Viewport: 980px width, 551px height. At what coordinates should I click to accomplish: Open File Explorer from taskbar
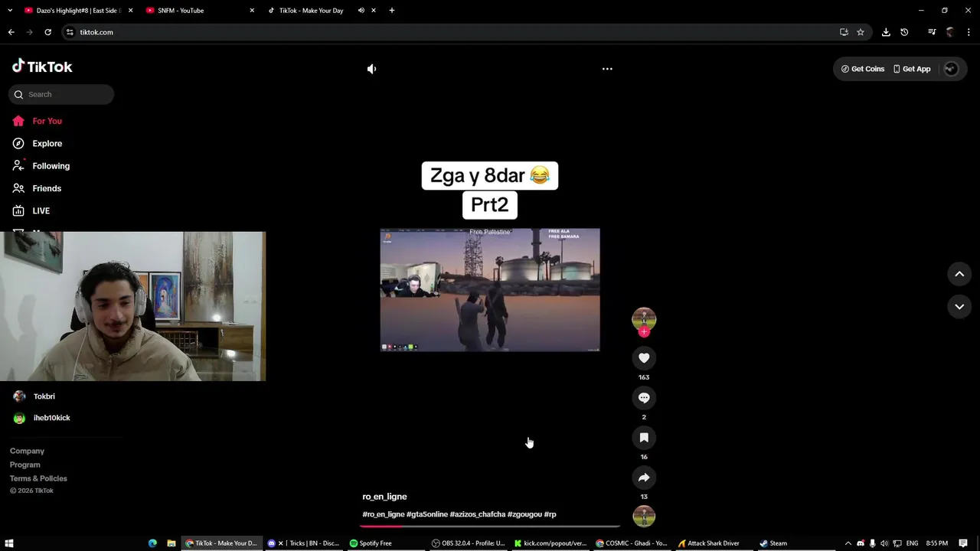coord(171,543)
